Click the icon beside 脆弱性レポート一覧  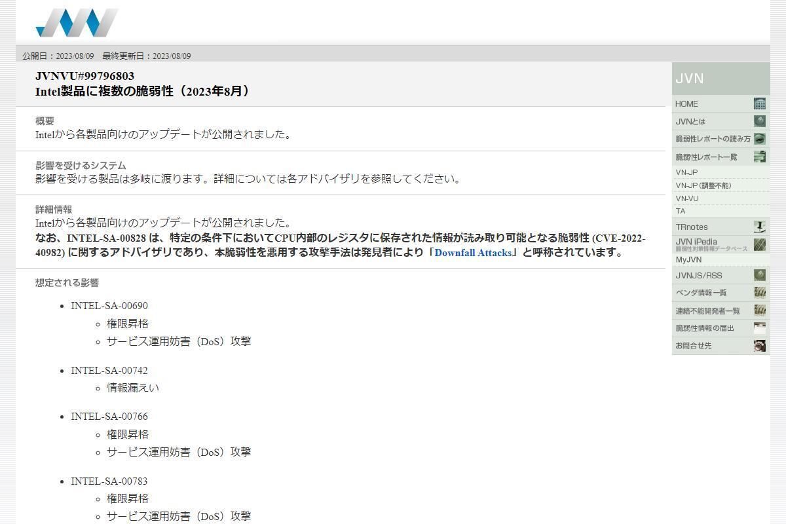click(760, 157)
